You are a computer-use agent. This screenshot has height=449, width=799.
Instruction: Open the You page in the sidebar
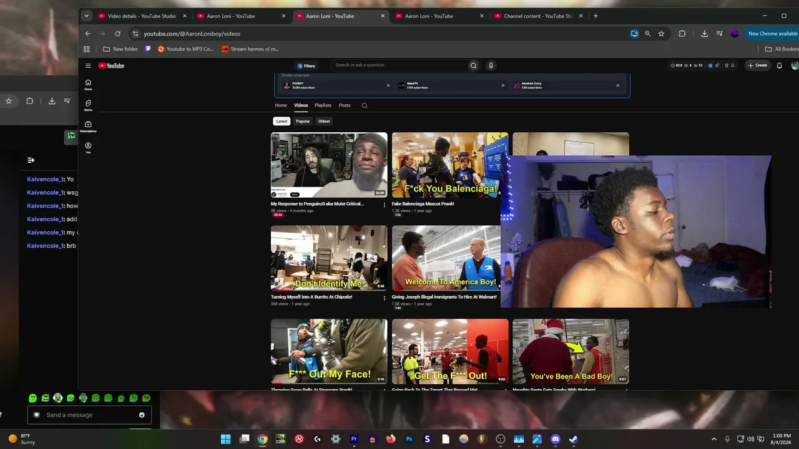[88, 148]
